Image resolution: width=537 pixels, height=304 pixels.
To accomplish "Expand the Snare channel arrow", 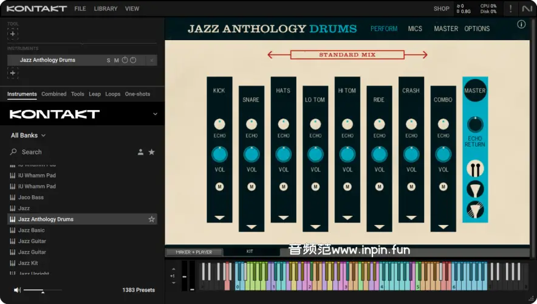I will click(x=251, y=227).
